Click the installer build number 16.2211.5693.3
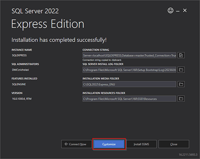The width and height of the screenshot is (200, 159). pyautogui.click(x=188, y=155)
